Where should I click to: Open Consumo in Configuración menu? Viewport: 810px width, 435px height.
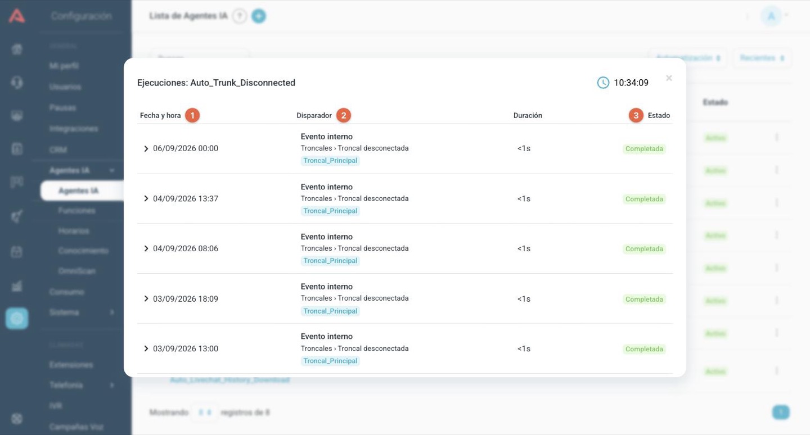66,292
